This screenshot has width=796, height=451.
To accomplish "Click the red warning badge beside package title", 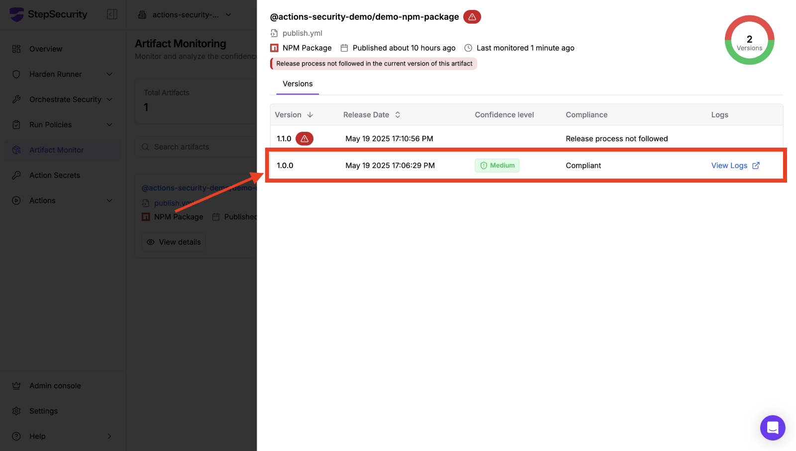I will coord(472,17).
